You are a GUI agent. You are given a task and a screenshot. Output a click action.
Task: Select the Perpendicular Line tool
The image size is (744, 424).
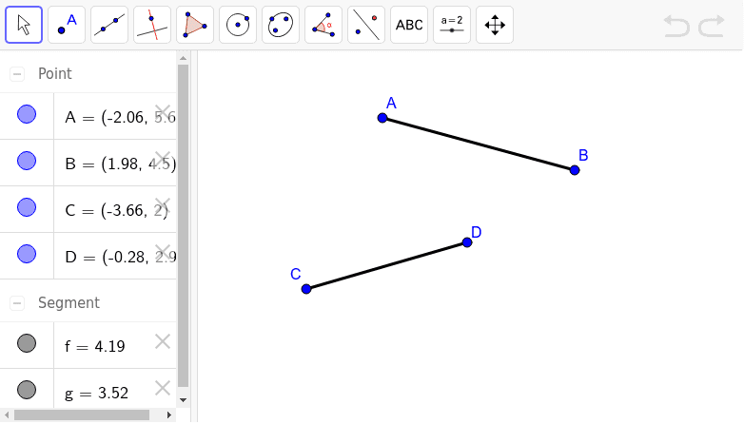152,25
